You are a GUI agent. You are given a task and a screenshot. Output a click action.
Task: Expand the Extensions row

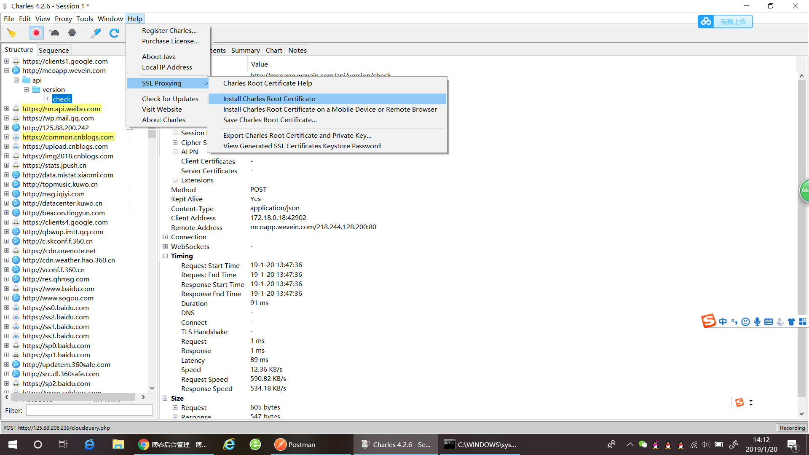pyautogui.click(x=175, y=180)
